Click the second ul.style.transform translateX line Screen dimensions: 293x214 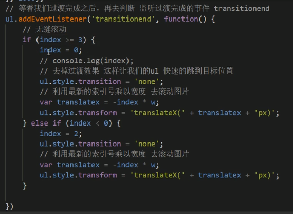point(159,175)
